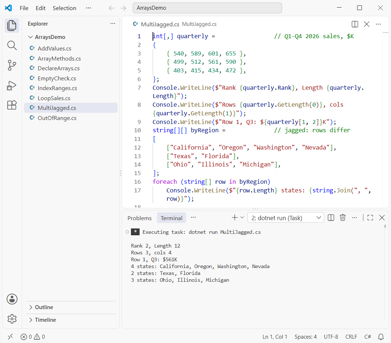Split the editor to the right
Viewport: 391px width, 343px height.
tap(355, 24)
